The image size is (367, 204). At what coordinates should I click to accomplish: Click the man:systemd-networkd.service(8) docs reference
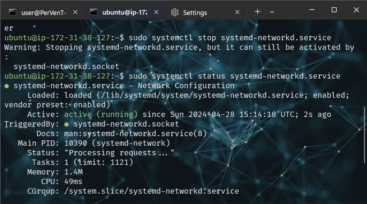136,133
